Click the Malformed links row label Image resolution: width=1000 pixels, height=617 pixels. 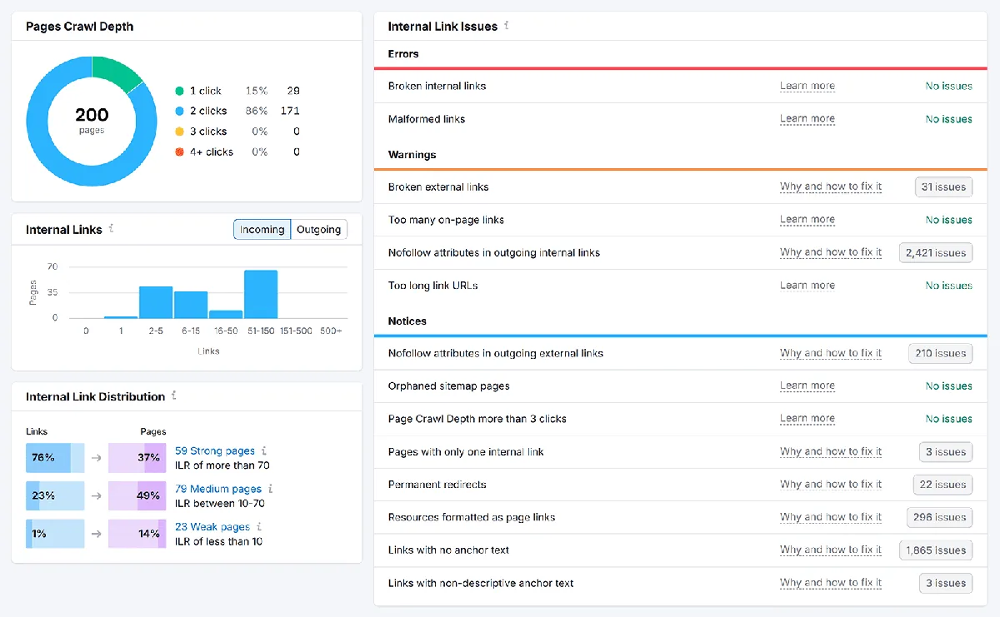coord(427,119)
